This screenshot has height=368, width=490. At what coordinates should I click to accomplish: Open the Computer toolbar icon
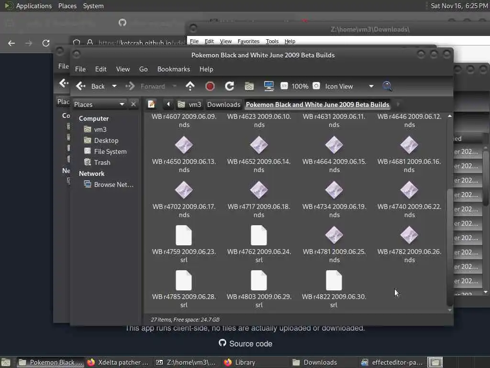click(269, 86)
